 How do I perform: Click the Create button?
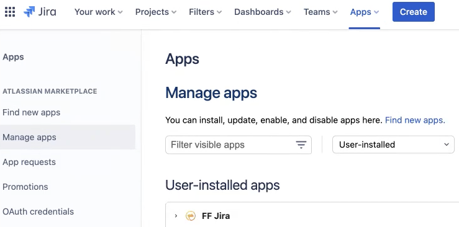coord(413,12)
